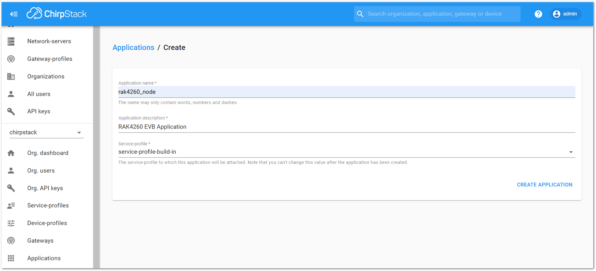The image size is (596, 271).
Task: Click the sidebar vertical scrollbar
Action: coord(97,147)
